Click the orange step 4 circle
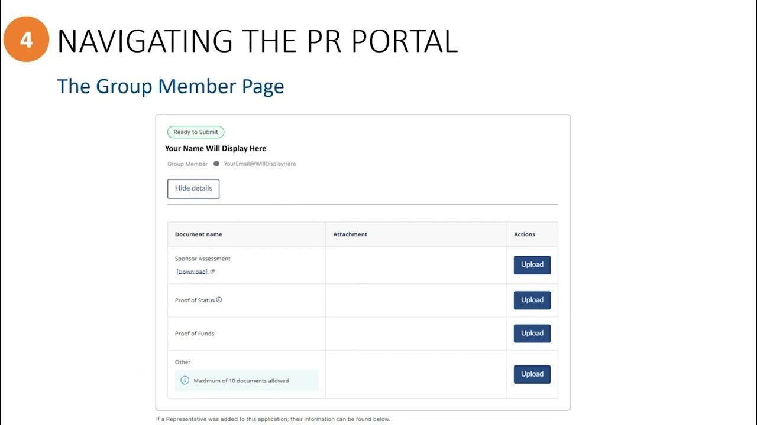The height and width of the screenshot is (425, 757). click(x=26, y=40)
